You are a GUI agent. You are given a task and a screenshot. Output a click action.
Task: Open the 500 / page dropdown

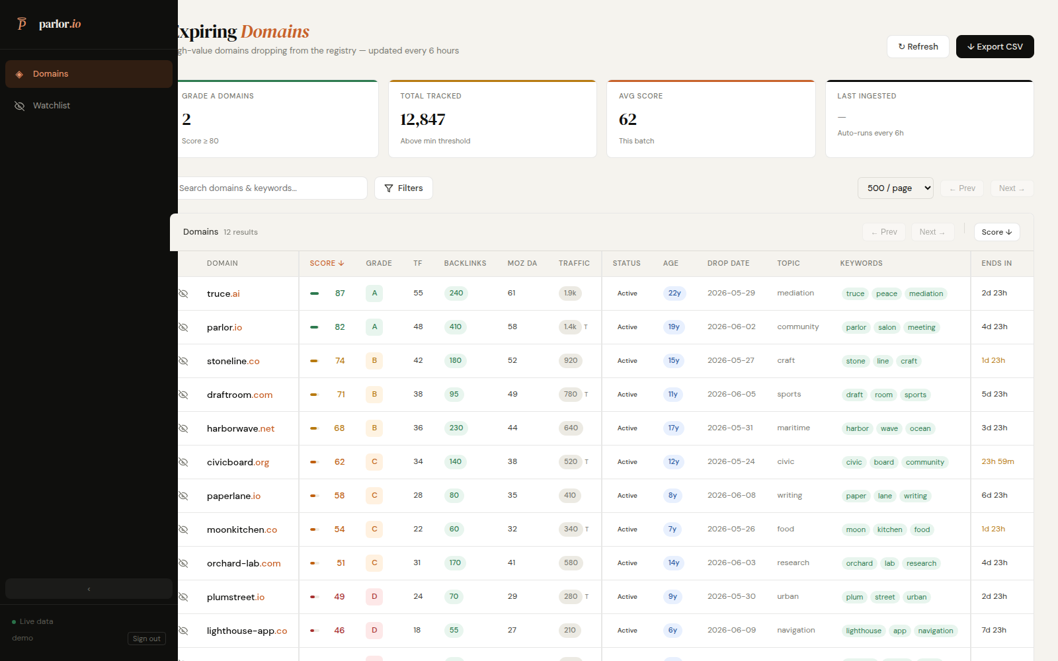[895, 188]
